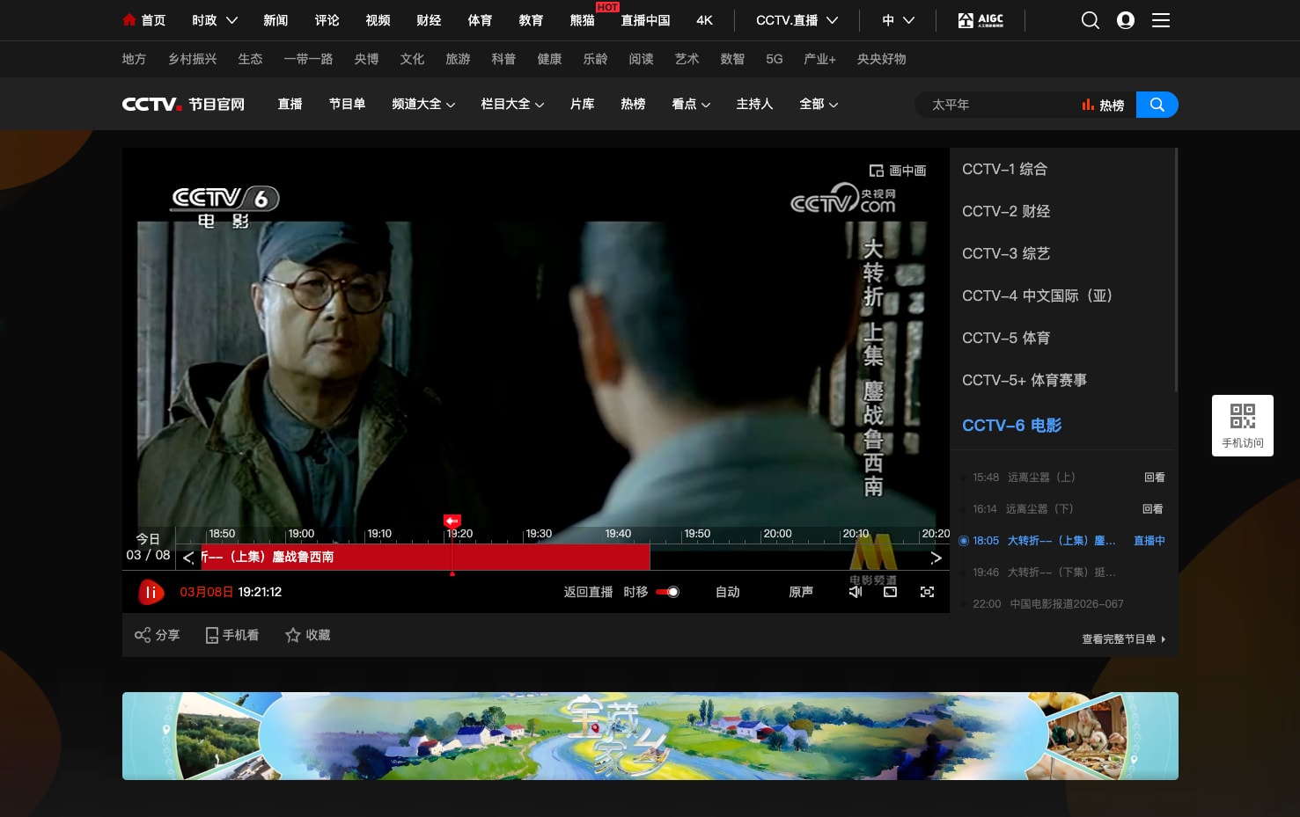The width and height of the screenshot is (1300, 817).
Task: Select the CCTV-5 体育 channel
Action: [x=1006, y=338]
